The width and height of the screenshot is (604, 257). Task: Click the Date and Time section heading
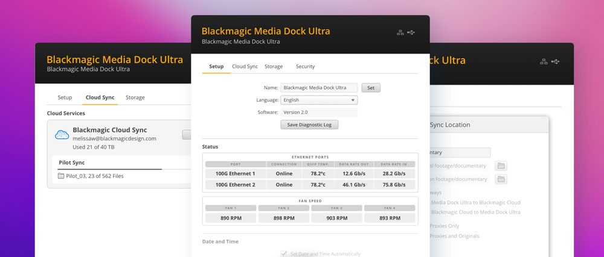[220, 242]
